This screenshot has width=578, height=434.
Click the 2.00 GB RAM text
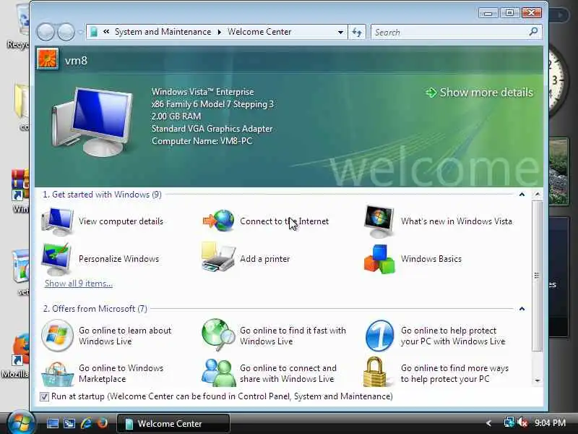coord(176,116)
